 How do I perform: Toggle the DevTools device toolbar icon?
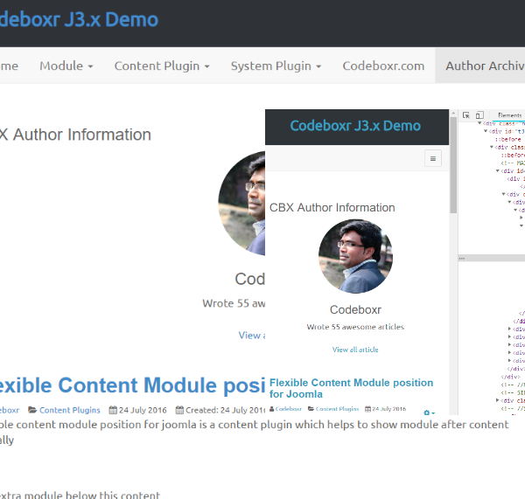pos(479,115)
